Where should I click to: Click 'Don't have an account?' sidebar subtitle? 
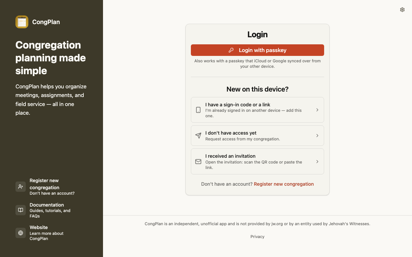tap(52, 193)
